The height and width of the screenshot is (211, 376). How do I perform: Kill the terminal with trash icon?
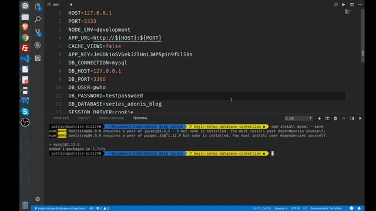pyautogui.click(x=335, y=118)
